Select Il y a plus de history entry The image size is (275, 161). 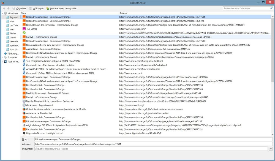(13, 50)
